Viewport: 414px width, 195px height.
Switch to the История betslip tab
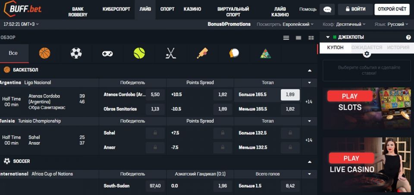398,47
